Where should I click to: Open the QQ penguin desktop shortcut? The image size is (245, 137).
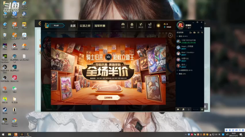pyautogui.click(x=14, y=47)
